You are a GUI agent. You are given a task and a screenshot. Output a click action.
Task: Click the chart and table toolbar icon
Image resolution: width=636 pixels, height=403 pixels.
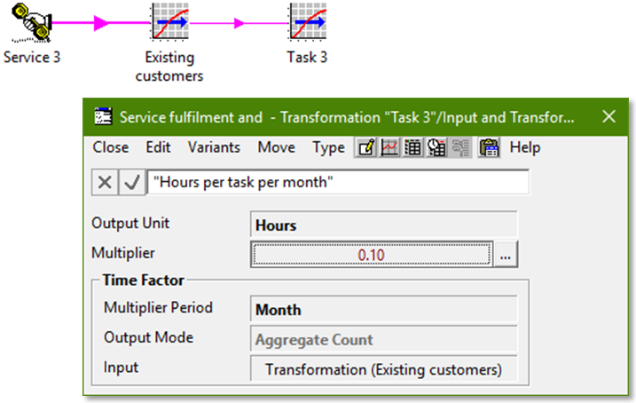click(436, 148)
